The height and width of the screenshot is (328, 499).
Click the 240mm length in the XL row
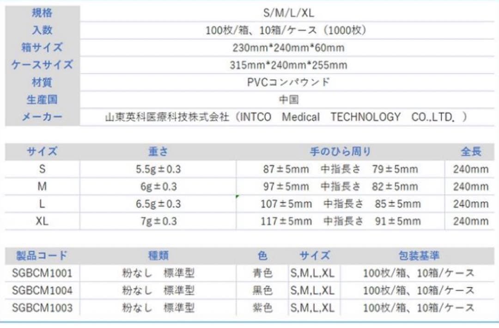[x=471, y=221]
